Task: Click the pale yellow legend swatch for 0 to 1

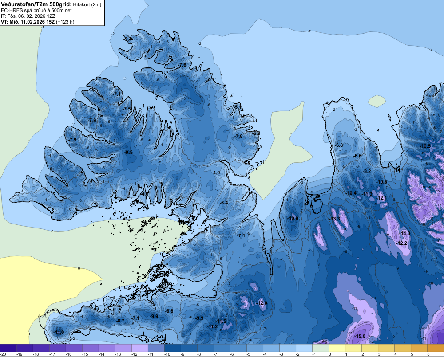Action: 337,348
